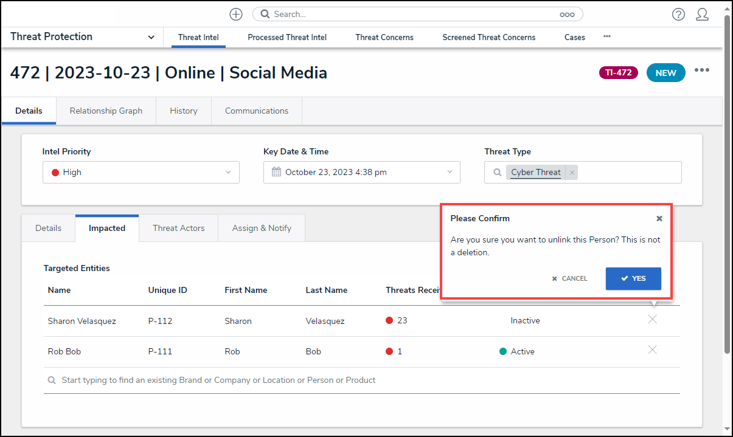Screen dimensions: 733x437
Task: Click the three-dot search options icon
Action: 566,14
